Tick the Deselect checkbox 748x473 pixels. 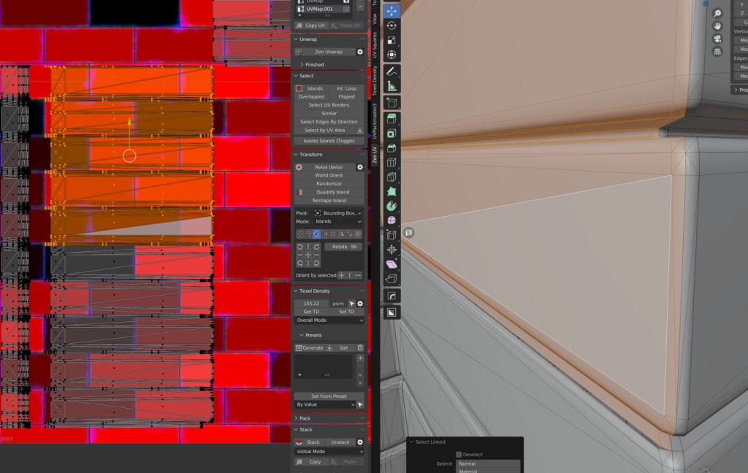[459, 455]
